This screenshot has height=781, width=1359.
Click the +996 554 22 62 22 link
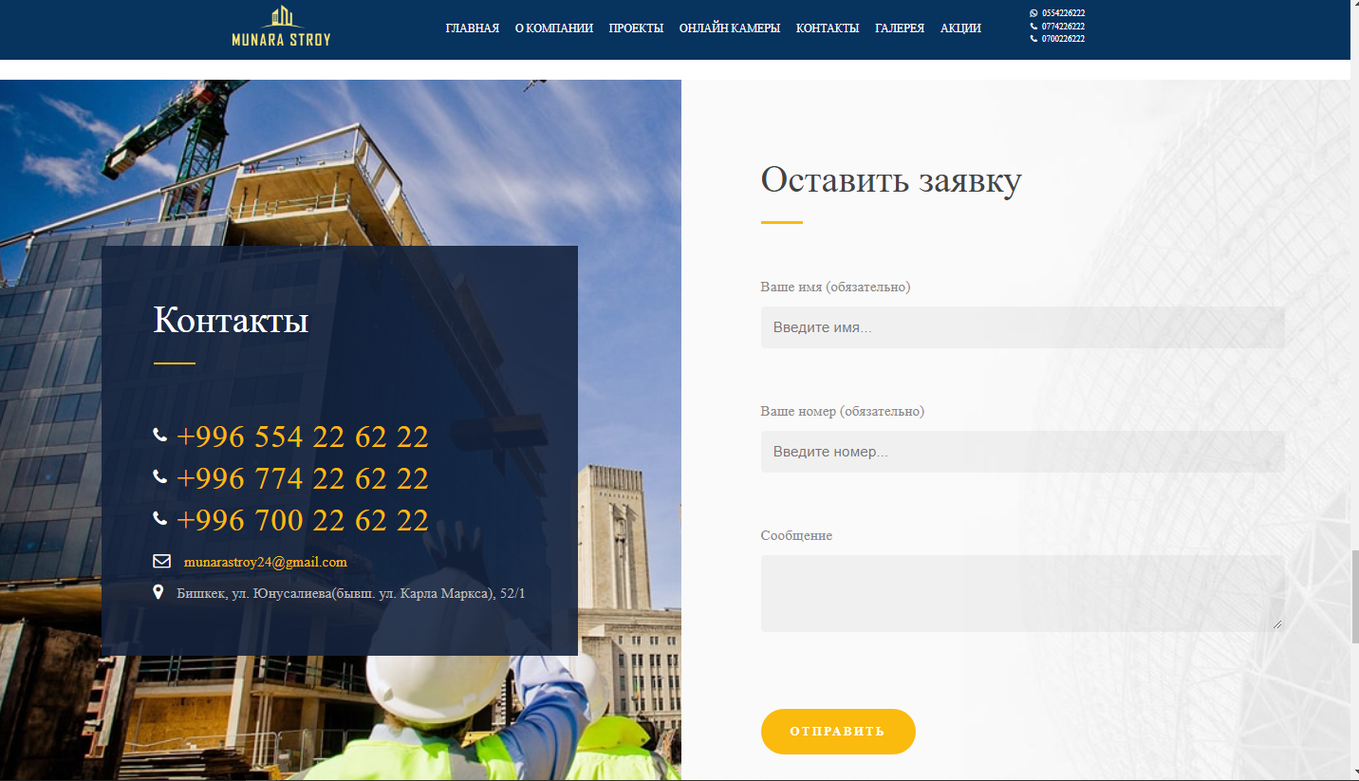coord(303,437)
